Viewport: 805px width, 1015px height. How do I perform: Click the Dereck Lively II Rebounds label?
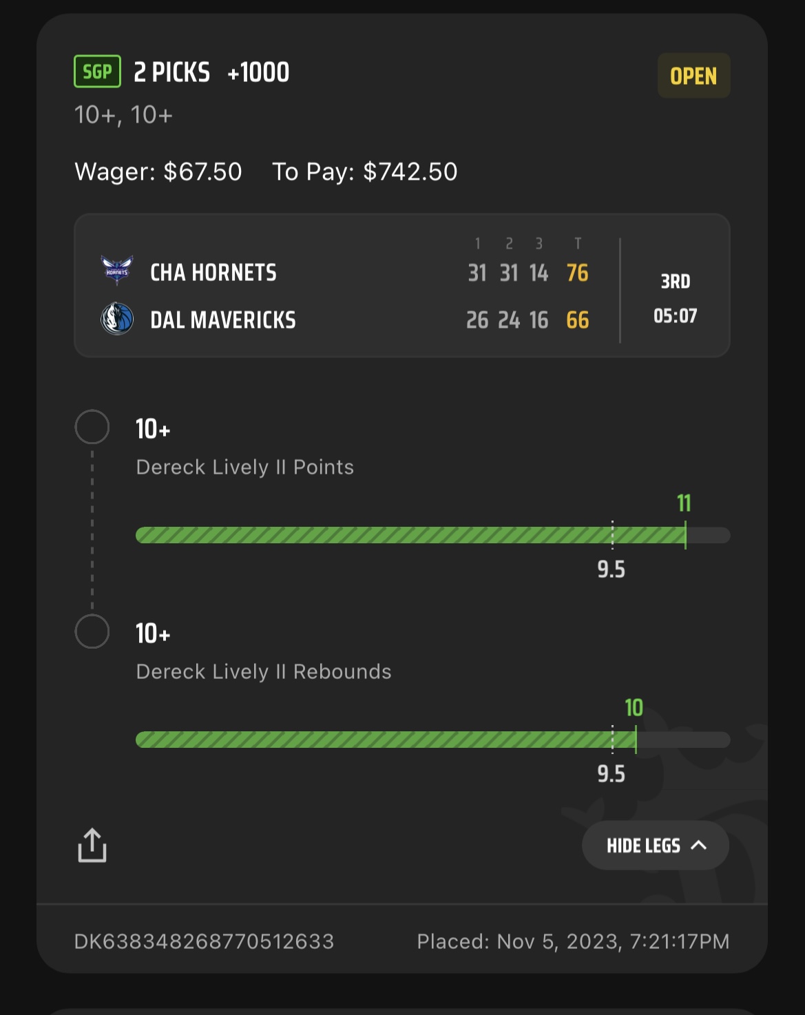pos(264,671)
